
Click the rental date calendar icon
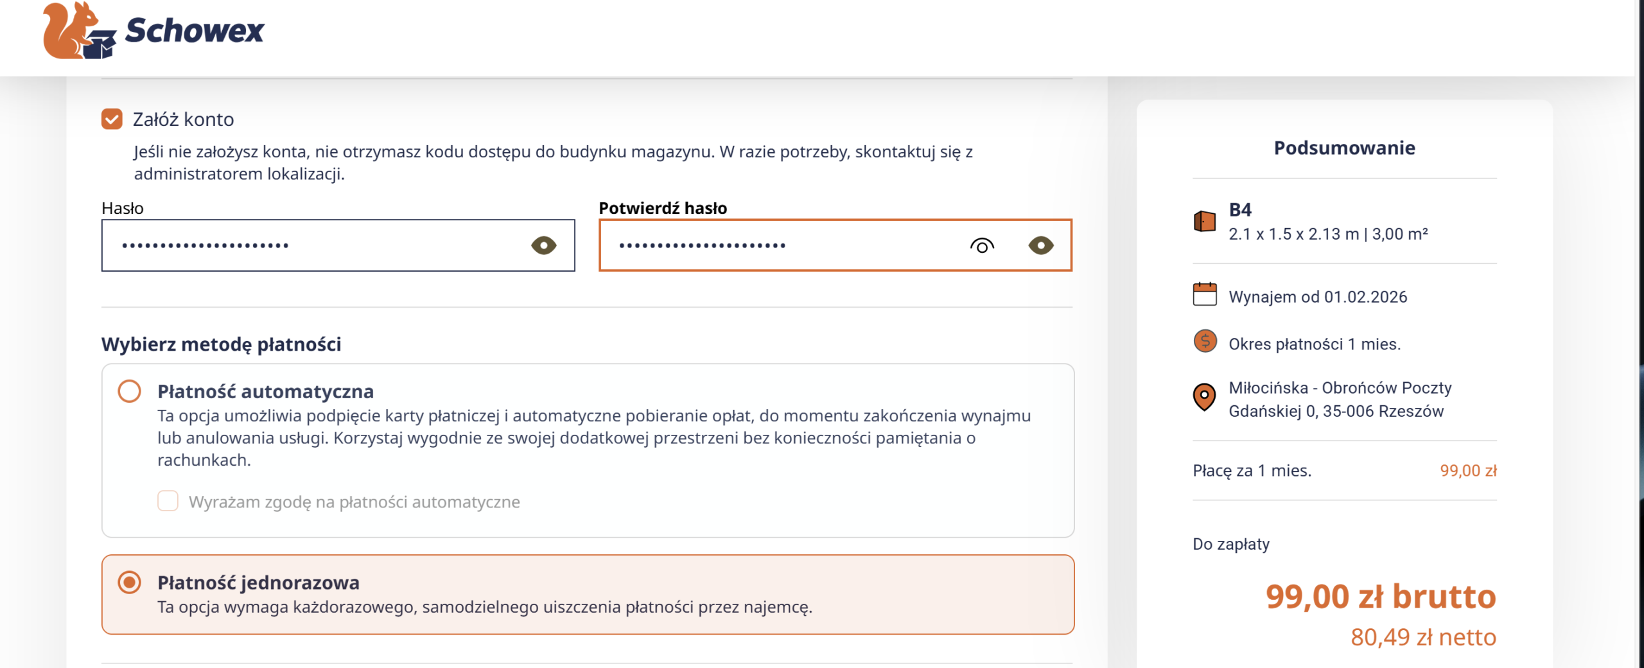coord(1204,295)
